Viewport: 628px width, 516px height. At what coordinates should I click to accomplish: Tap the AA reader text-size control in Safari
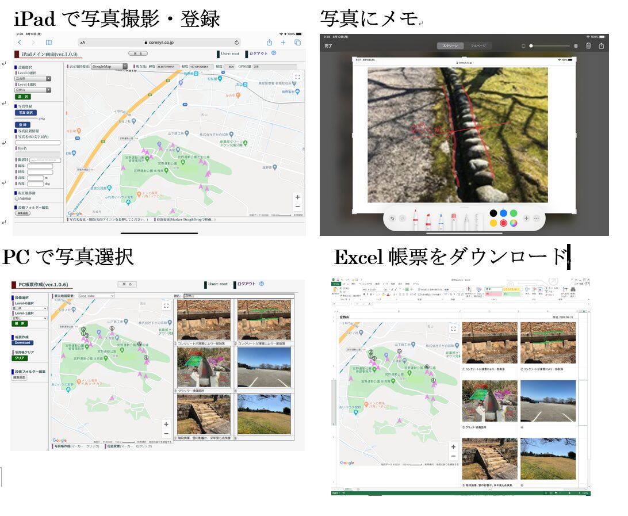[x=82, y=43]
